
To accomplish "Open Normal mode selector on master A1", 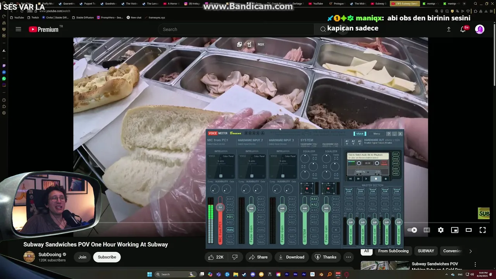I will click(349, 191).
